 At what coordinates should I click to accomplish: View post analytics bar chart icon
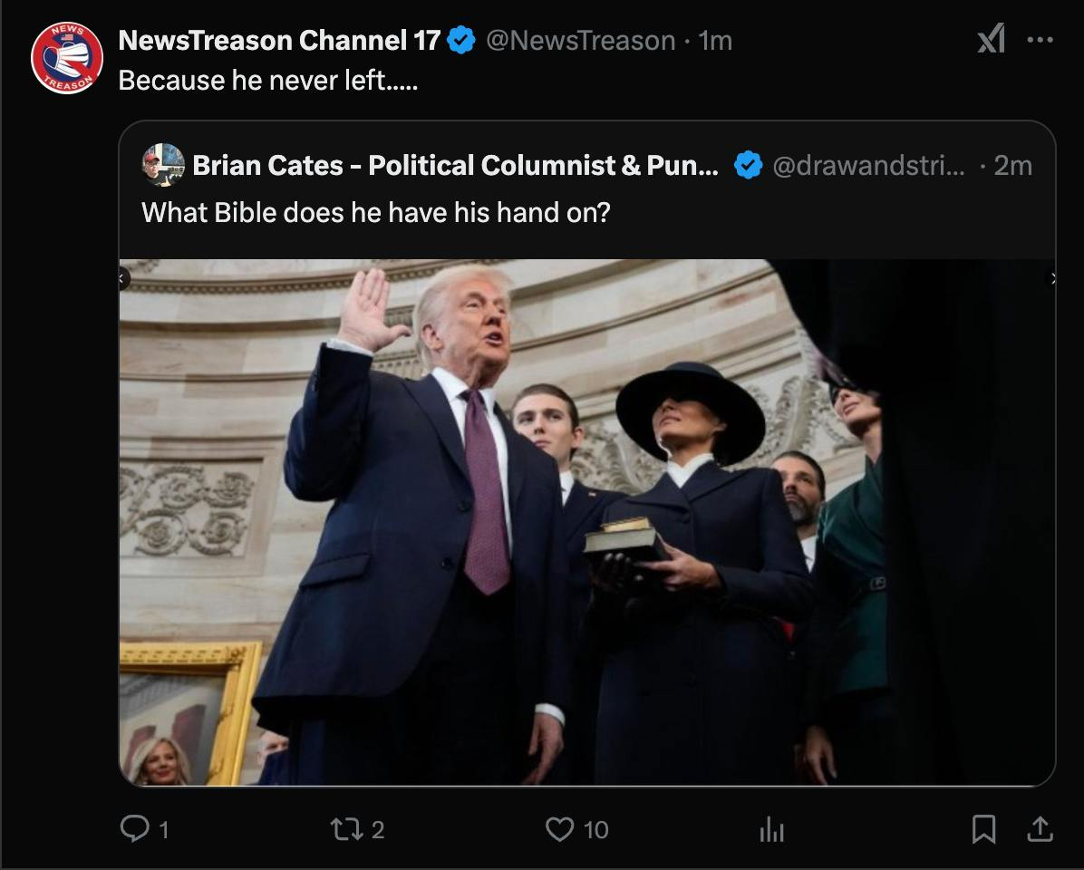point(770,829)
